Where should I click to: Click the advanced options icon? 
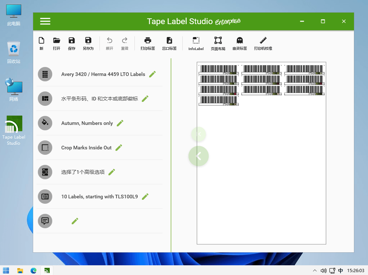pos(45,172)
